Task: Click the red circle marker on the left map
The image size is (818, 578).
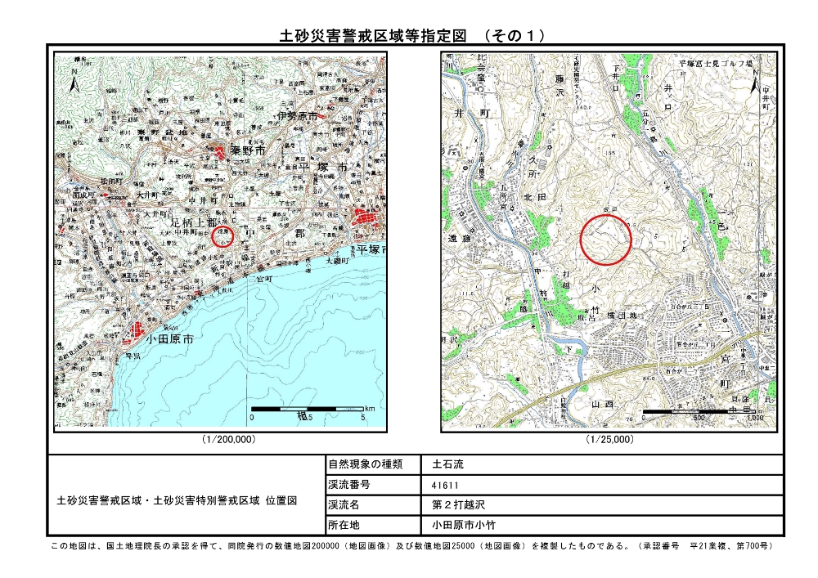Action: 223,236
